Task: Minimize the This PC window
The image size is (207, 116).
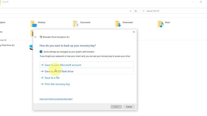Action: [x=193, y=2]
